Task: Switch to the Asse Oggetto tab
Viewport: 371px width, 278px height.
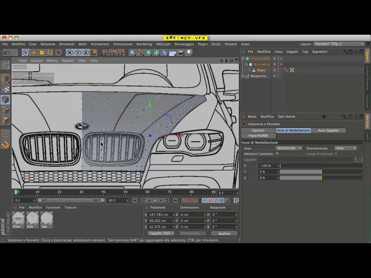Action: point(328,130)
